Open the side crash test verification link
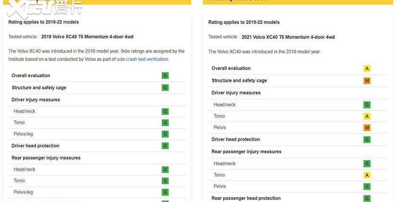The width and height of the screenshot is (397, 202). coord(142,59)
